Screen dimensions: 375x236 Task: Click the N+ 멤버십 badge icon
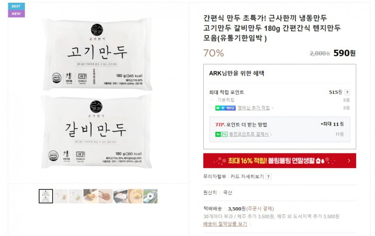(x=225, y=108)
